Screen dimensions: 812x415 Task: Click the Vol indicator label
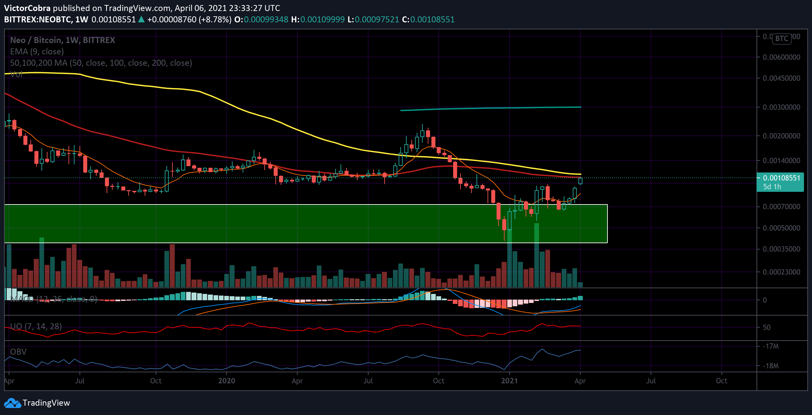(16, 74)
